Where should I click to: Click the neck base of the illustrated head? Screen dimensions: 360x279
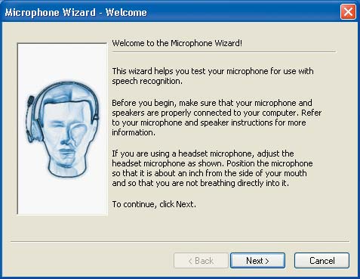[x=66, y=172]
